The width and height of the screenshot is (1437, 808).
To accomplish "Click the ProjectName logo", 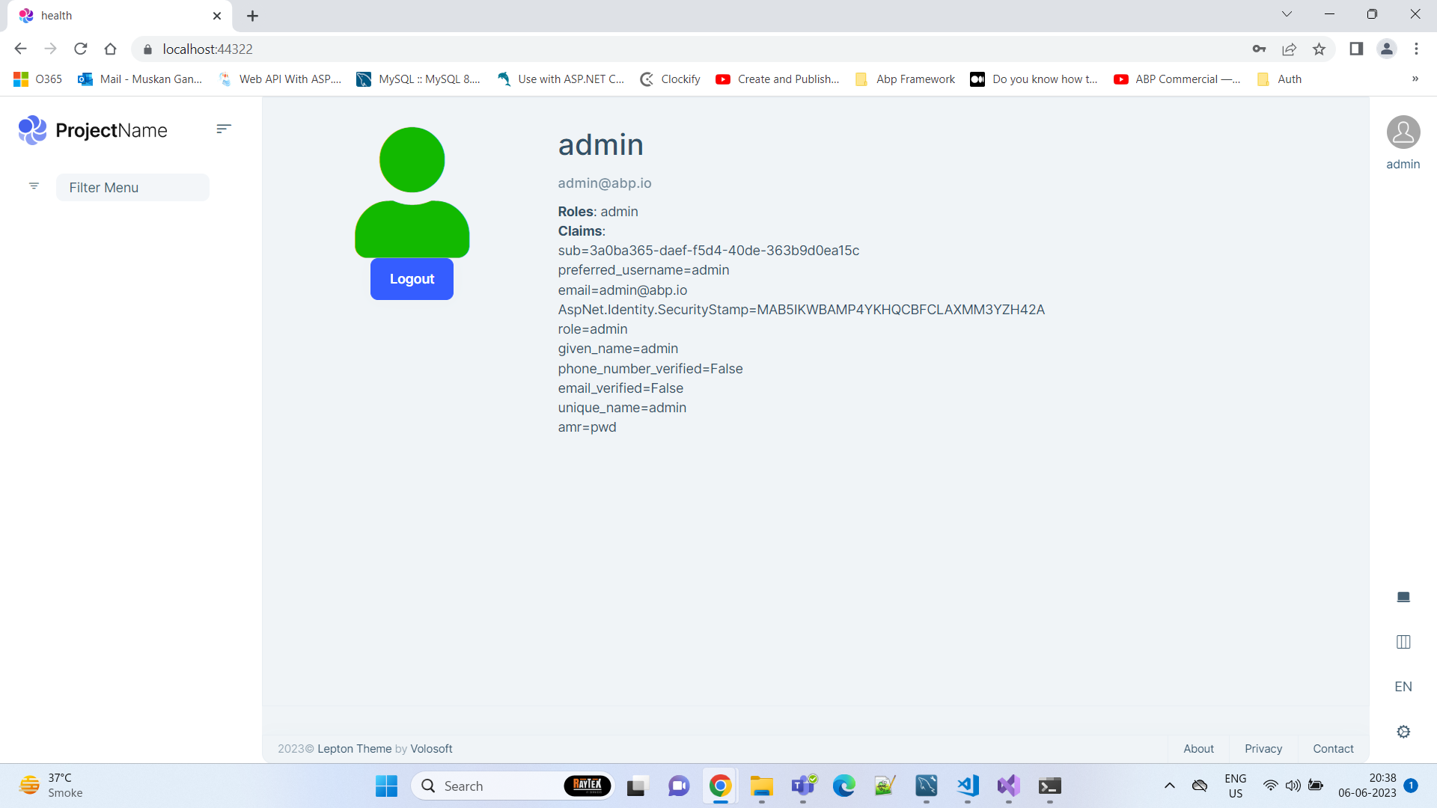I will click(x=93, y=130).
